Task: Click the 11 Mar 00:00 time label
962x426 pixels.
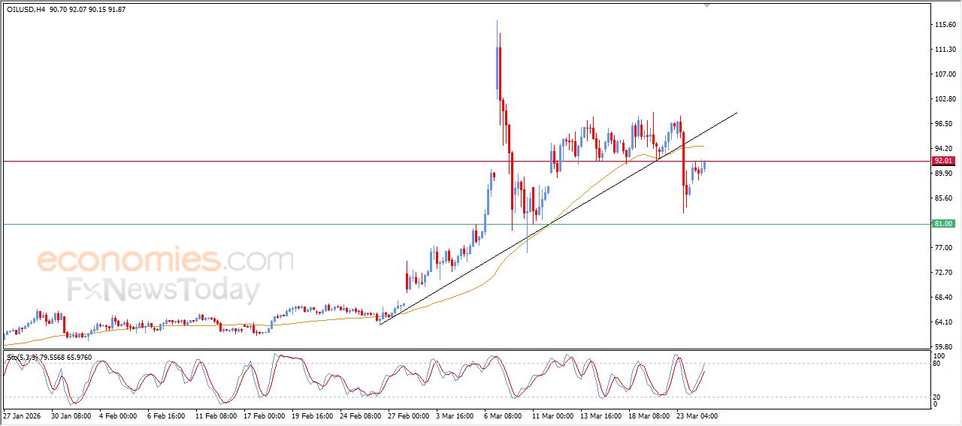Action: pos(553,415)
